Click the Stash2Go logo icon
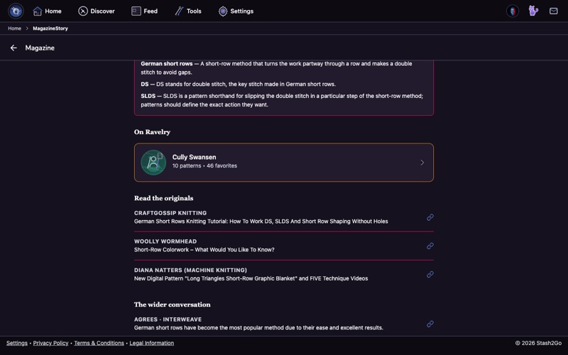 (16, 11)
